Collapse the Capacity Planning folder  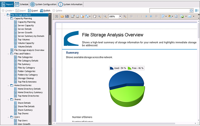[x=8, y=19]
